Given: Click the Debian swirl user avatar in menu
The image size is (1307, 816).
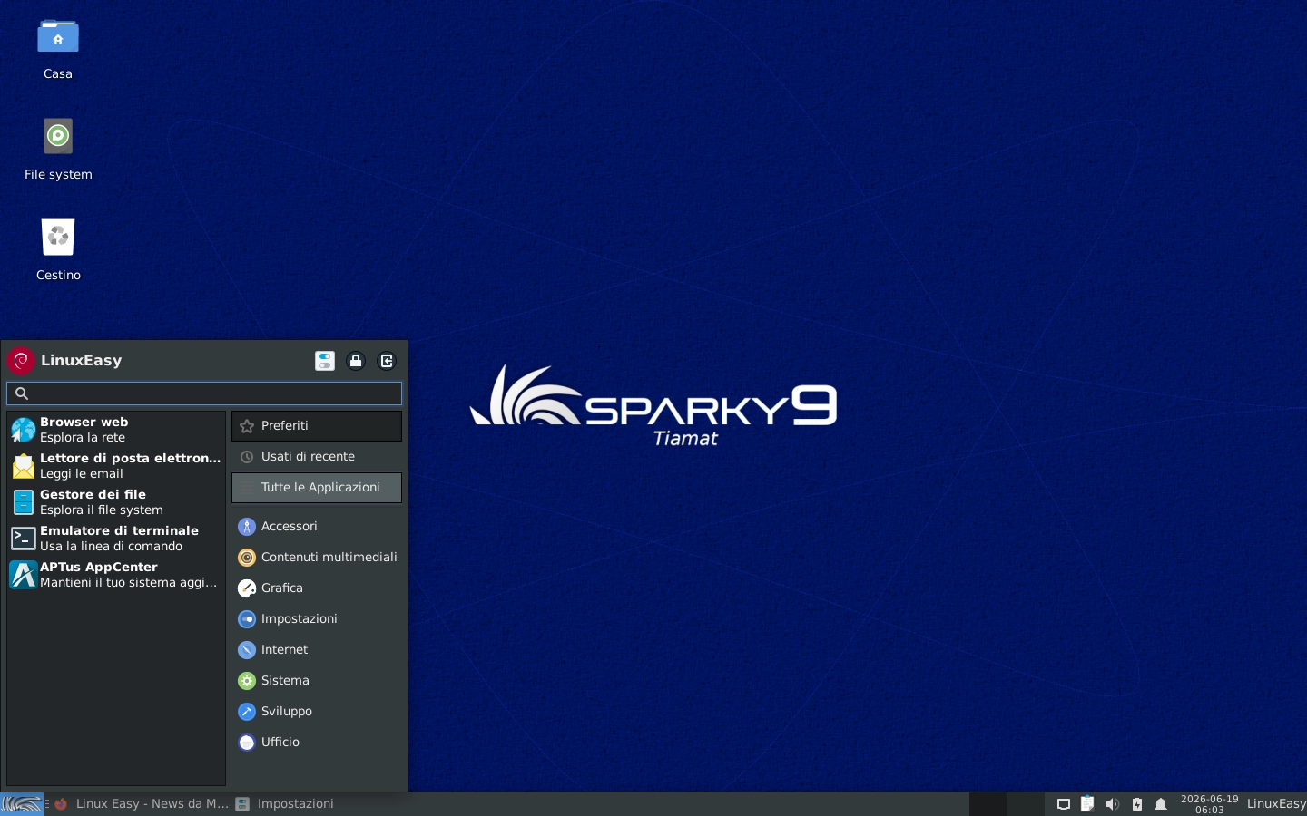Looking at the screenshot, I should click(x=21, y=361).
